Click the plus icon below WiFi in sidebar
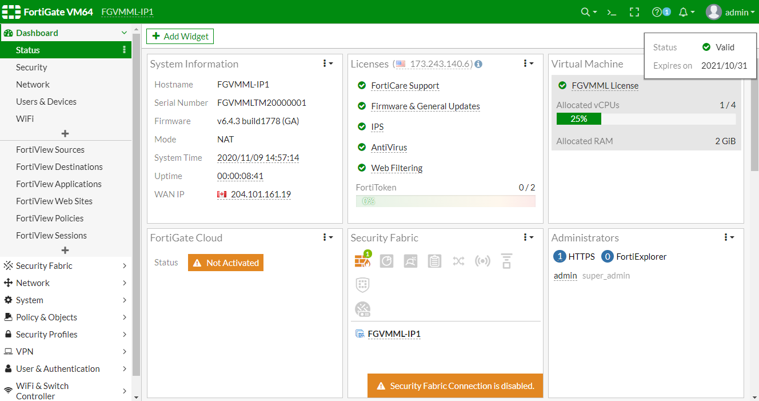759x401 pixels. (x=65, y=133)
